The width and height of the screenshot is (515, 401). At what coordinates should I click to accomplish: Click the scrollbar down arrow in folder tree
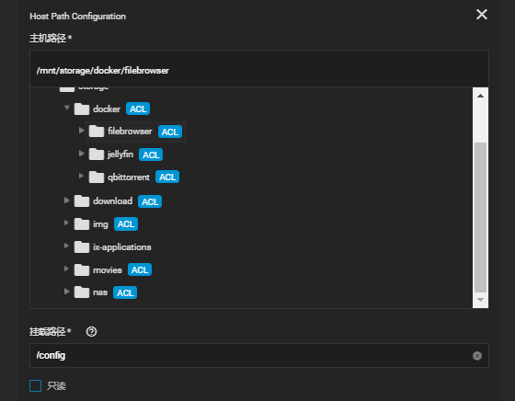(x=480, y=300)
